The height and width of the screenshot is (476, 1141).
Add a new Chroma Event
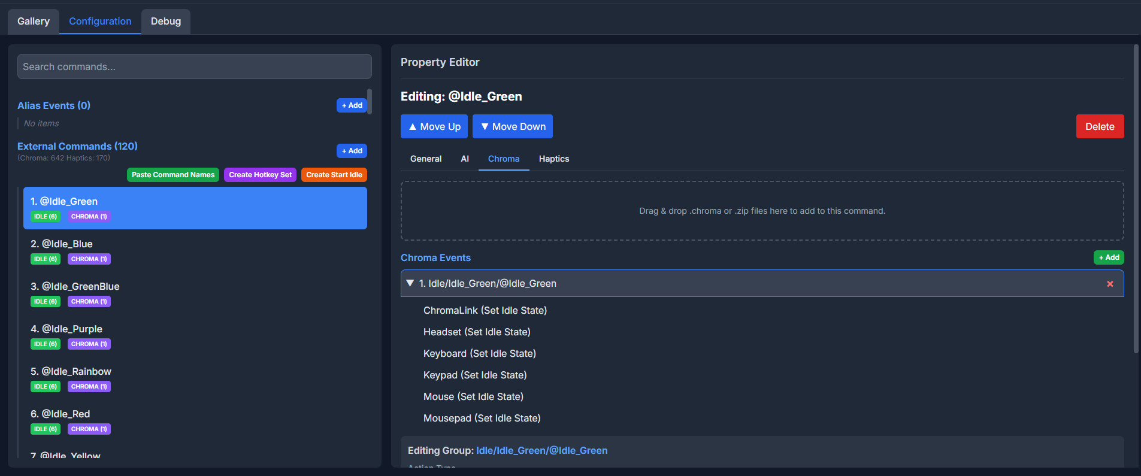tap(1108, 257)
